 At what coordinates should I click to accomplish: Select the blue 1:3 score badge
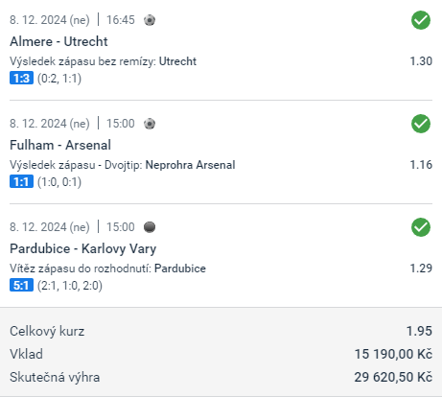21,79
